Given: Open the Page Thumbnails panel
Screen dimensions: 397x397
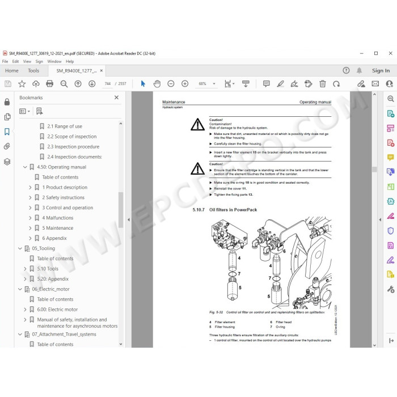Looking at the screenshot, I should (7, 117).
